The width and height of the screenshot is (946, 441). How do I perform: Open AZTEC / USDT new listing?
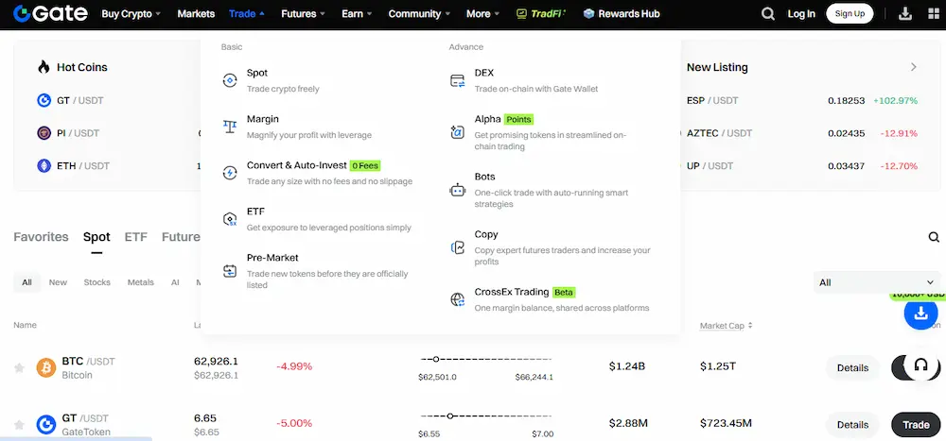pos(719,133)
